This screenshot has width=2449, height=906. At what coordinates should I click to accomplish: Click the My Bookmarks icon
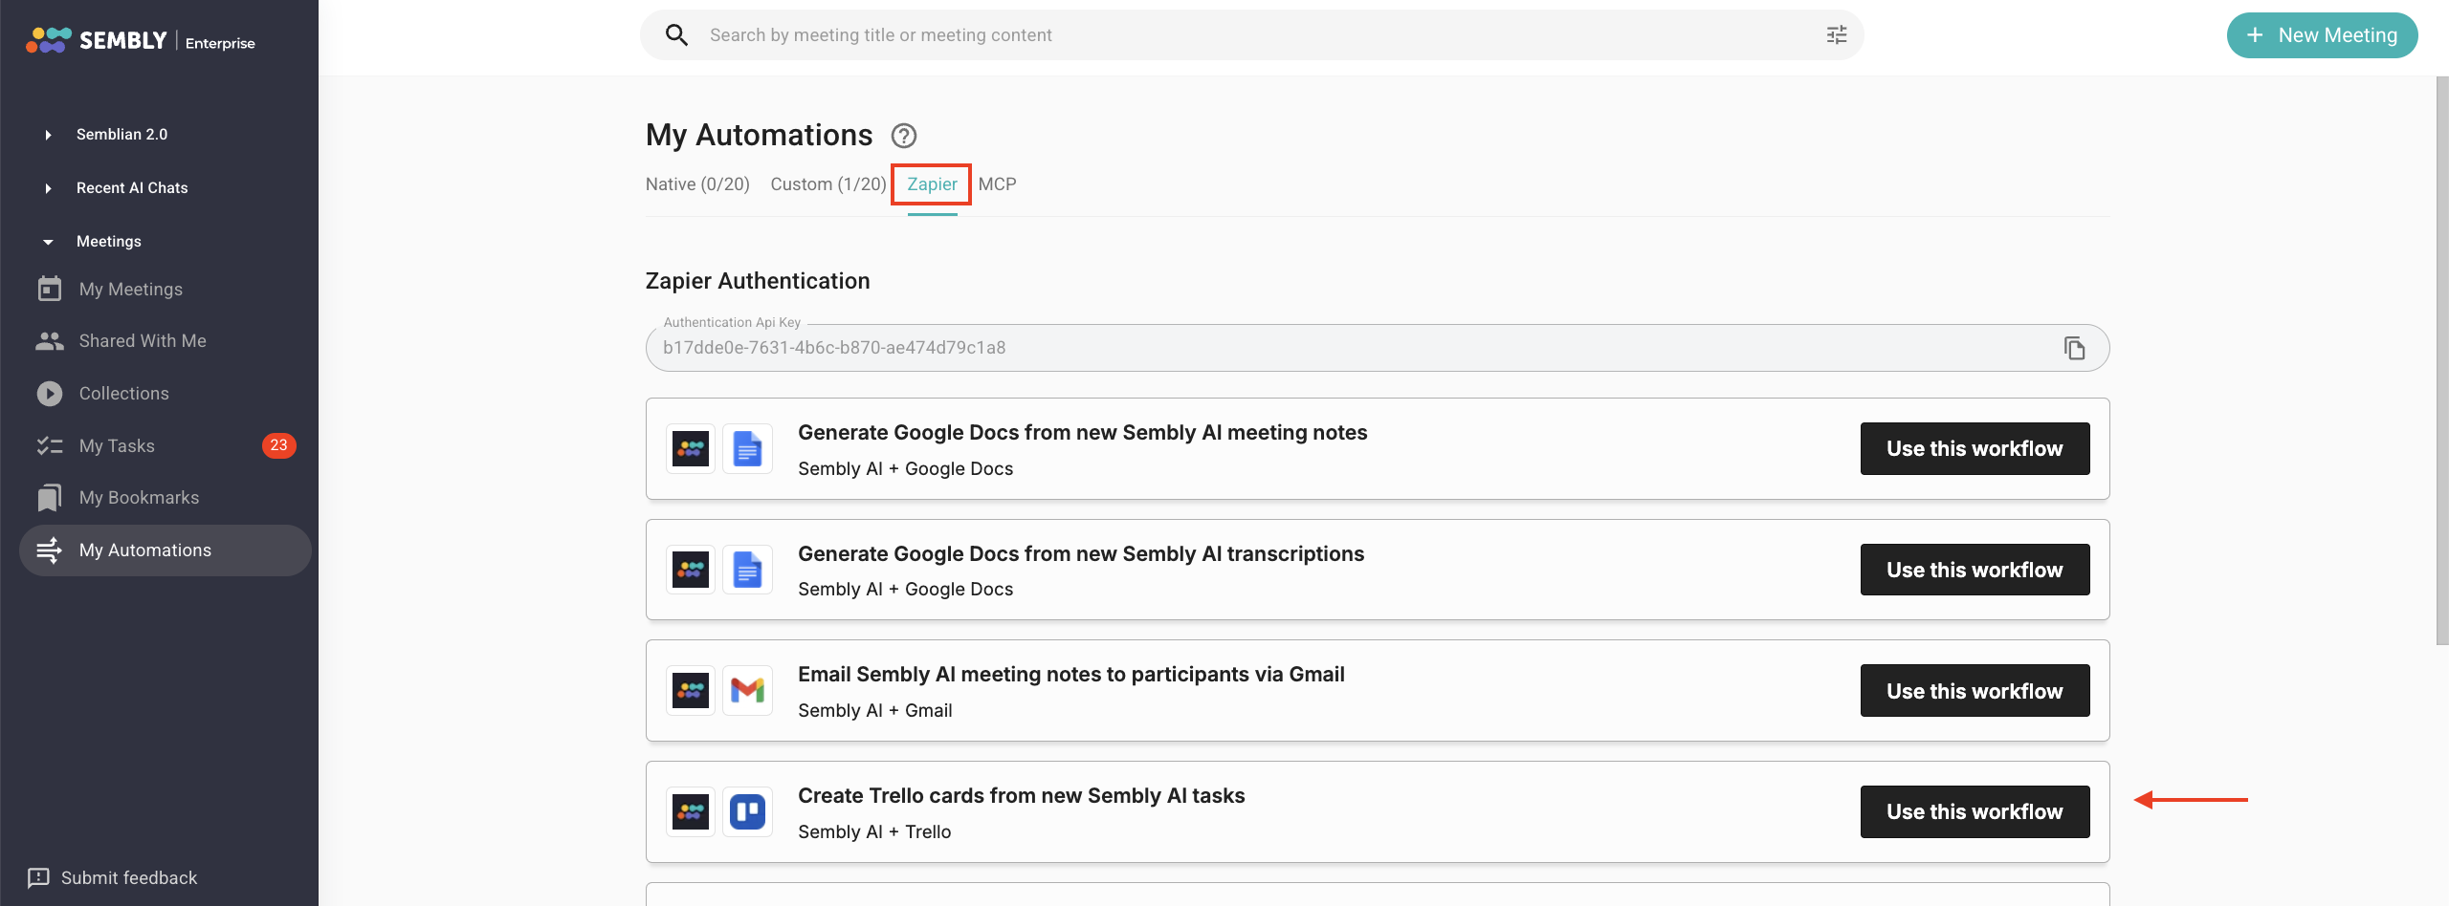click(50, 498)
